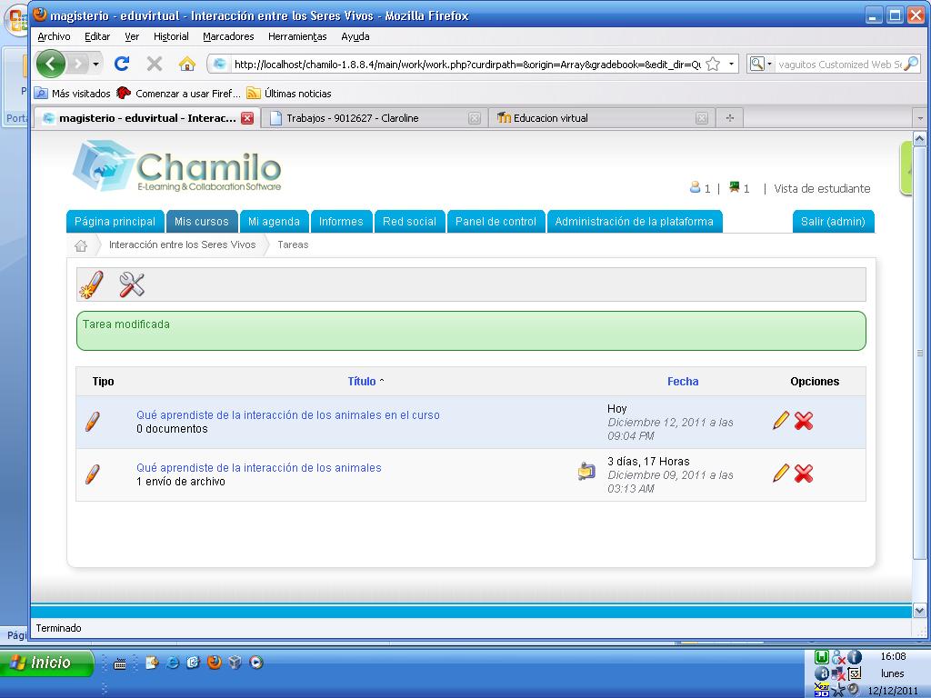Open the 'Informes' tab
Image resolution: width=931 pixels, height=698 pixels.
(x=342, y=222)
